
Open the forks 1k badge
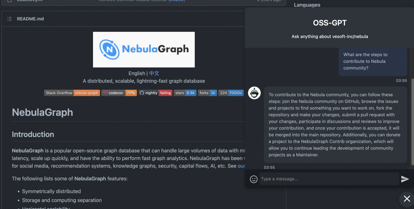[x=207, y=93]
